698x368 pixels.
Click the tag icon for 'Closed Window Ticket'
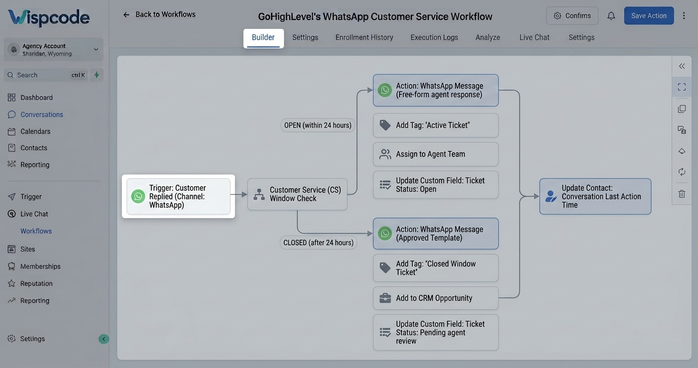coord(385,268)
